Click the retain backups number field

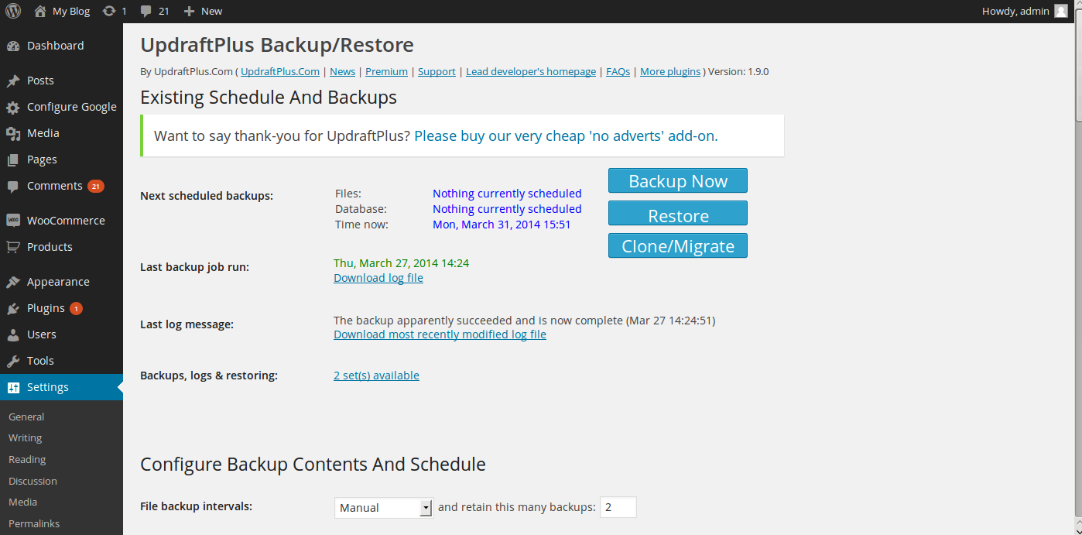point(618,508)
